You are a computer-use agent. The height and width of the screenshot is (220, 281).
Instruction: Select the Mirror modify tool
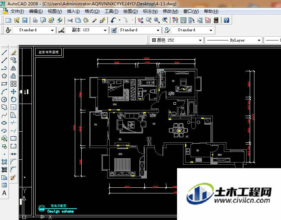click(x=13, y=68)
